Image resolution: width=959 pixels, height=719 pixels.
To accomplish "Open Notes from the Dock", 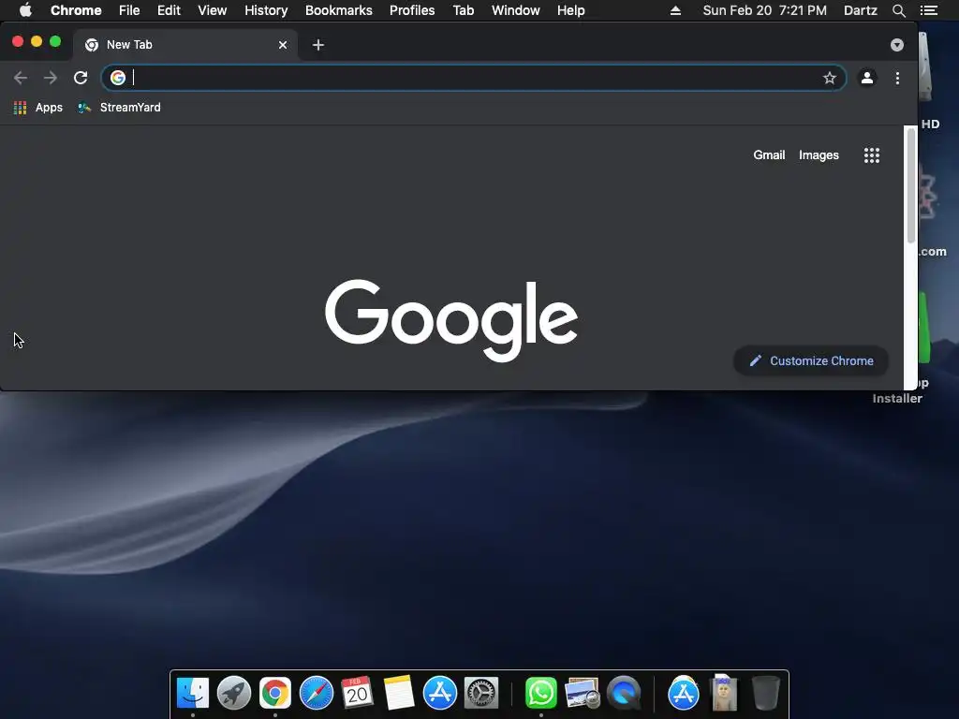I will [x=399, y=693].
